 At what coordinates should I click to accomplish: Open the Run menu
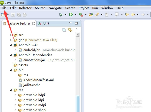(x=95, y=8)
